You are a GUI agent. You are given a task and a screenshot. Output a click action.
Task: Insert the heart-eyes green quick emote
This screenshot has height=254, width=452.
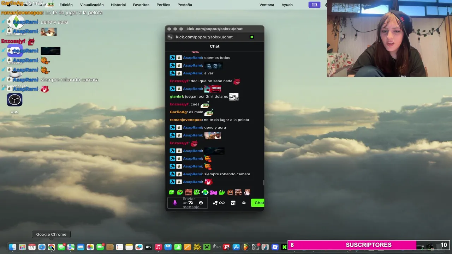[x=180, y=192]
